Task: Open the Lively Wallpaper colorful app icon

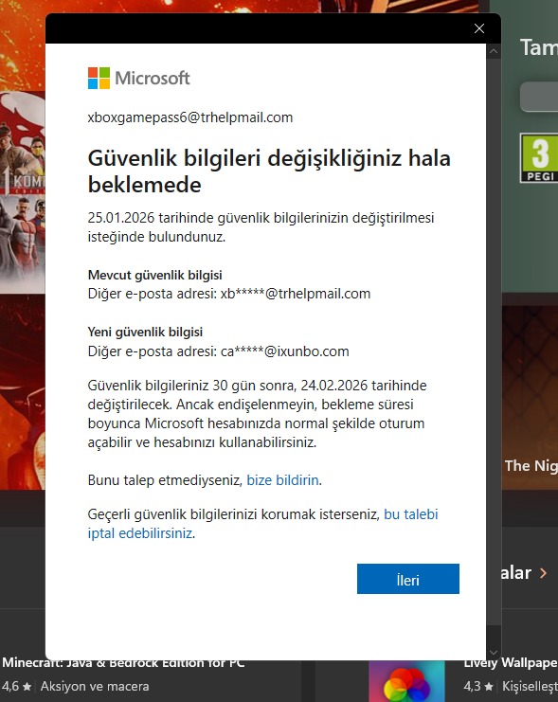Action: (x=406, y=681)
